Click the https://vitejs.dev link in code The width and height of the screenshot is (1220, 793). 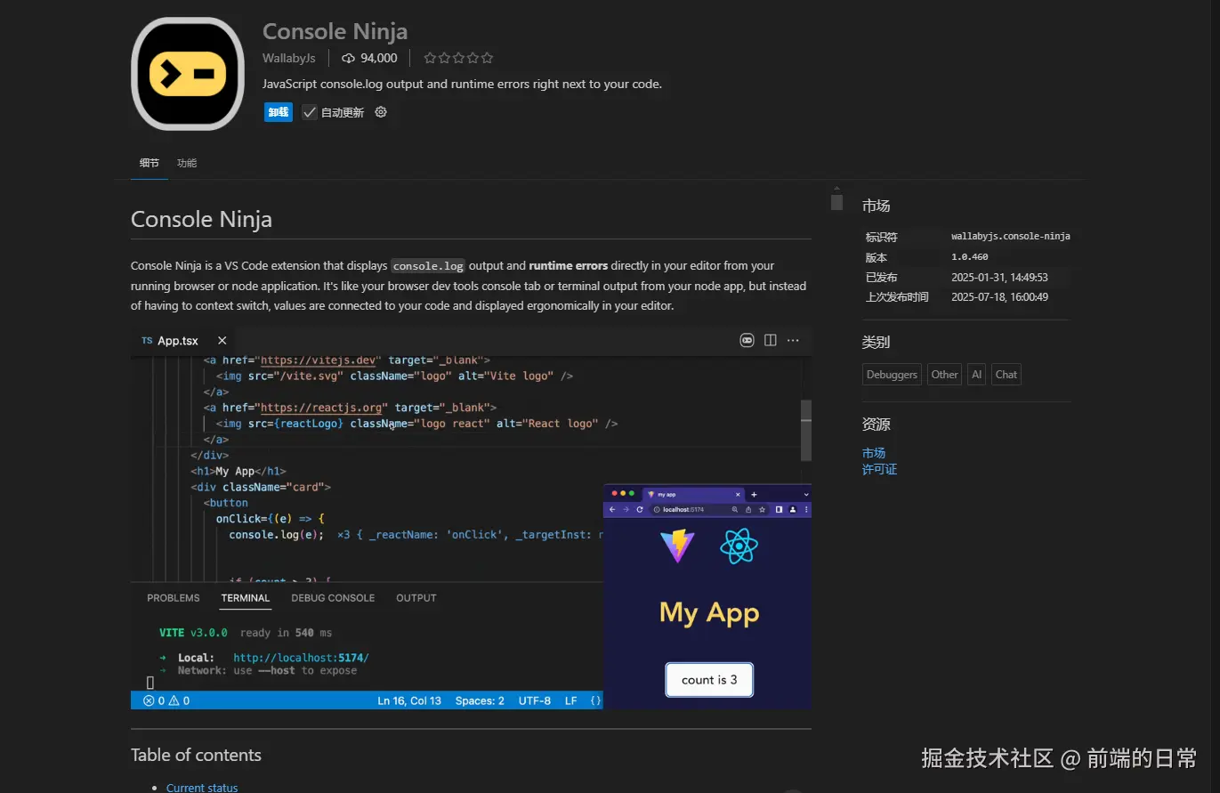pos(318,360)
